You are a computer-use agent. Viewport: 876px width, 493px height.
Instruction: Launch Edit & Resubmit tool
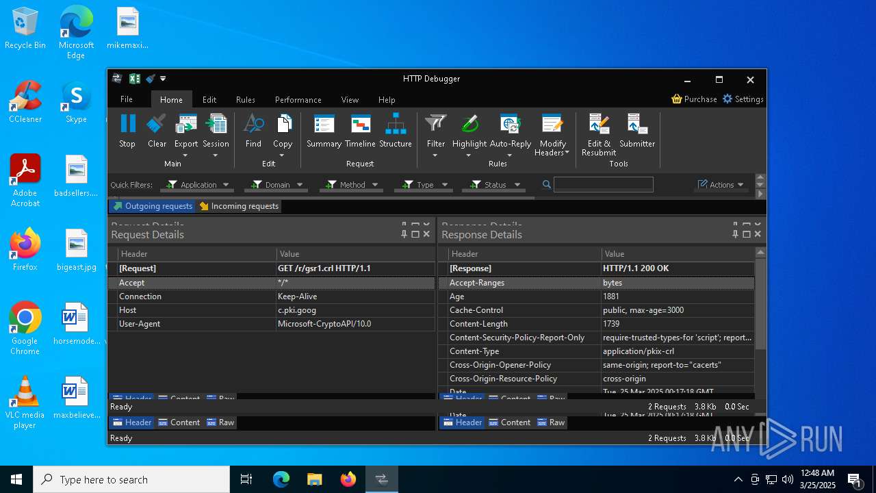(x=599, y=135)
